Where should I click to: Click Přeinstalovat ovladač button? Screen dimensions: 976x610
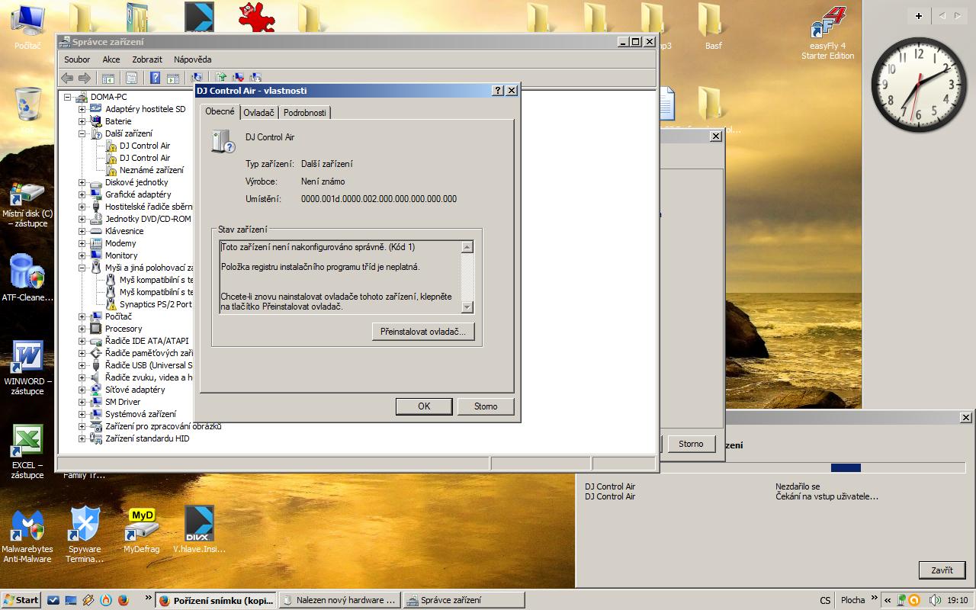click(423, 332)
